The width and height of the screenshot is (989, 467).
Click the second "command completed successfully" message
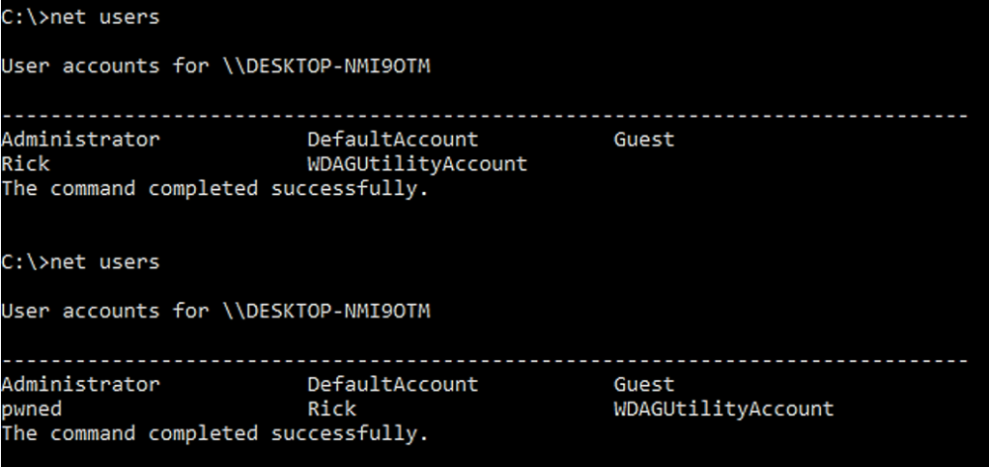point(214,433)
